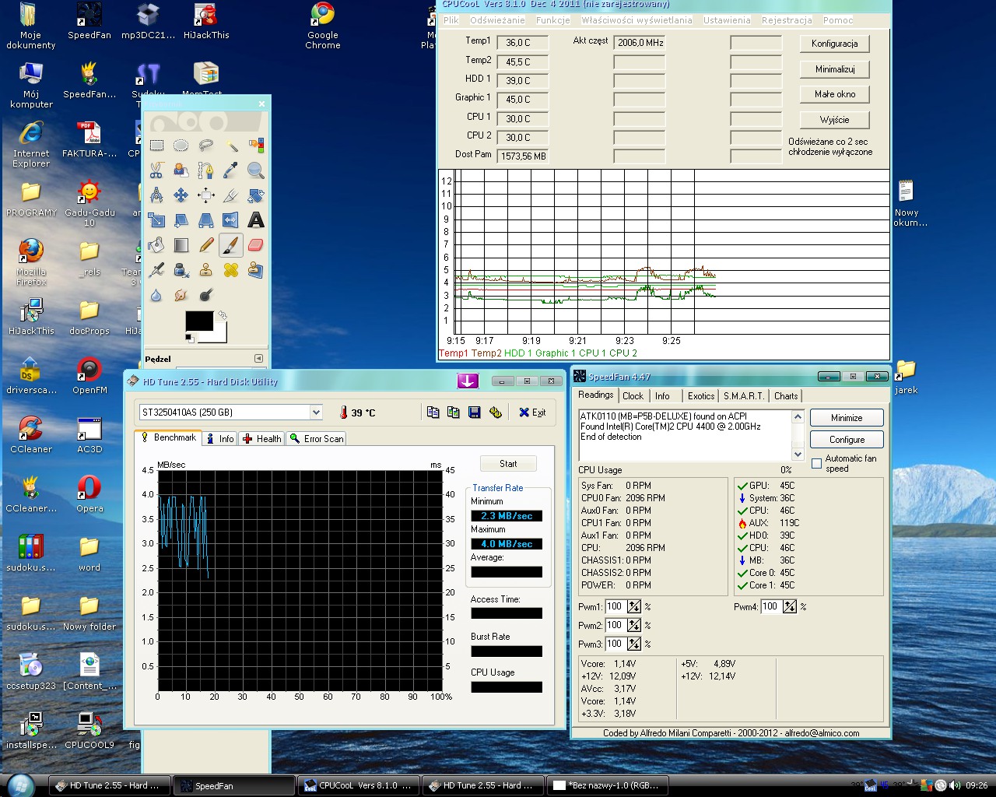The image size is (996, 797).
Task: Open GIMP tool options panel menu arrow
Action: pyautogui.click(x=258, y=359)
